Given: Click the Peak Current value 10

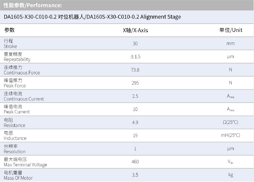Looking at the screenshot, I should click(x=135, y=109).
